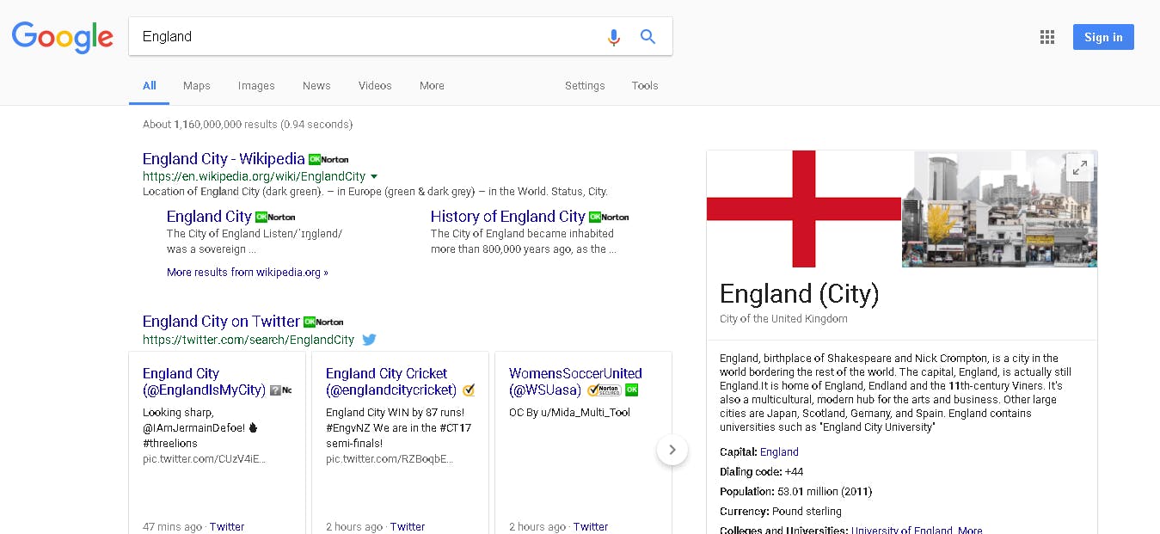Click the green OK badge beside @WSUasa

click(x=631, y=390)
